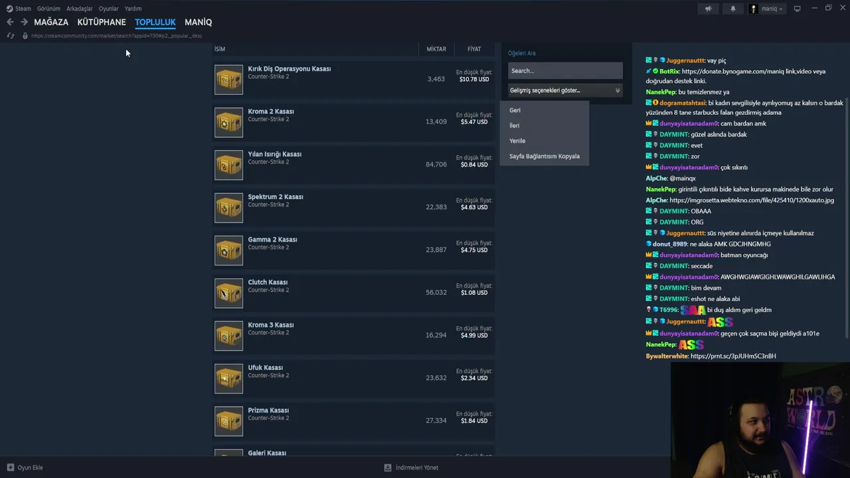The image size is (850, 478).
Task: Open the notifications bell
Action: 733,9
